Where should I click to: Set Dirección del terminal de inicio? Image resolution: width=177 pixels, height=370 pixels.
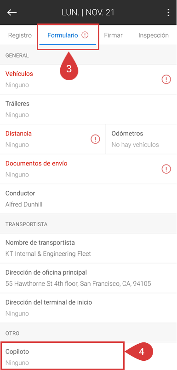click(x=88, y=308)
